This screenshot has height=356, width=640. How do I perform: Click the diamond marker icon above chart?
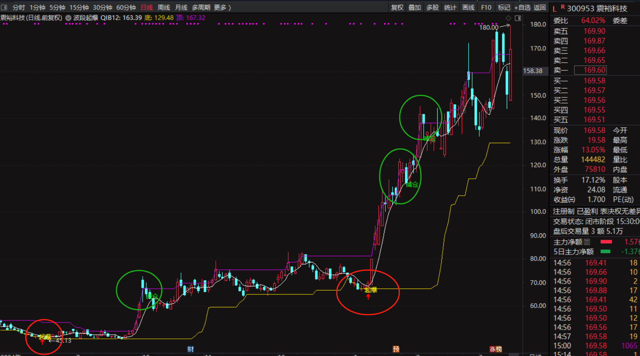pos(508,18)
